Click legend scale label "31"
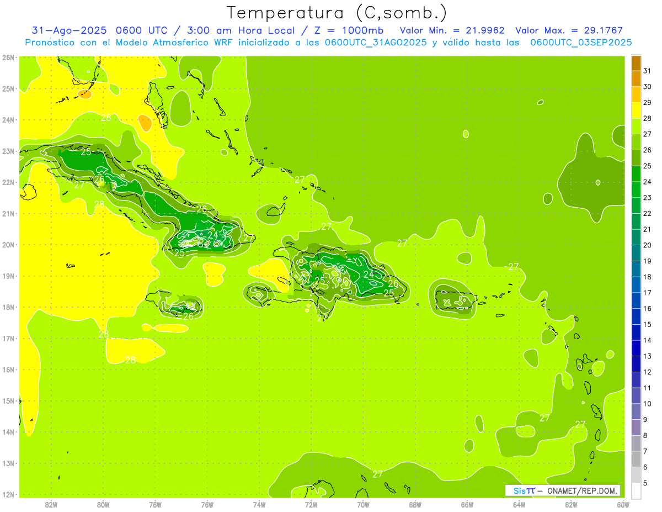662x512 pixels. pyautogui.click(x=648, y=71)
